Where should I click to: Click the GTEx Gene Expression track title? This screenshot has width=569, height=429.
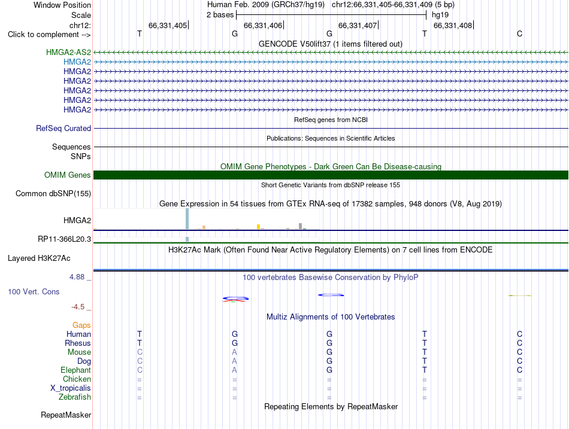[331, 204]
